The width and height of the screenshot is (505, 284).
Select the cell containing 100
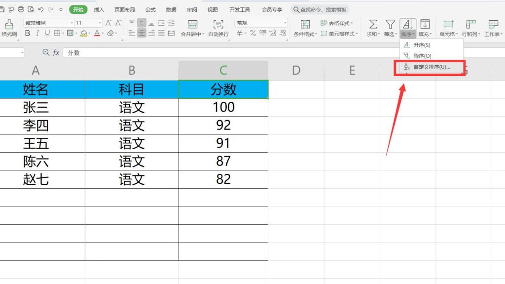[x=223, y=107]
